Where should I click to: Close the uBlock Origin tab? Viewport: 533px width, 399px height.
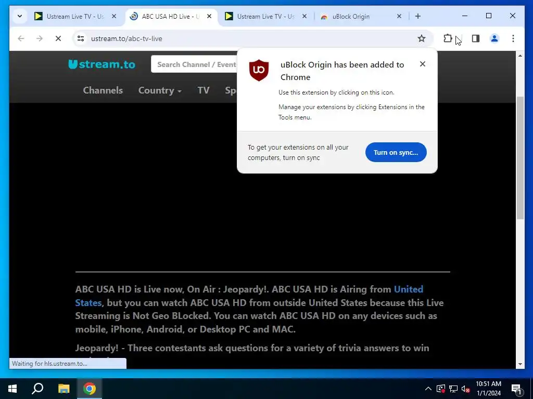tap(399, 16)
